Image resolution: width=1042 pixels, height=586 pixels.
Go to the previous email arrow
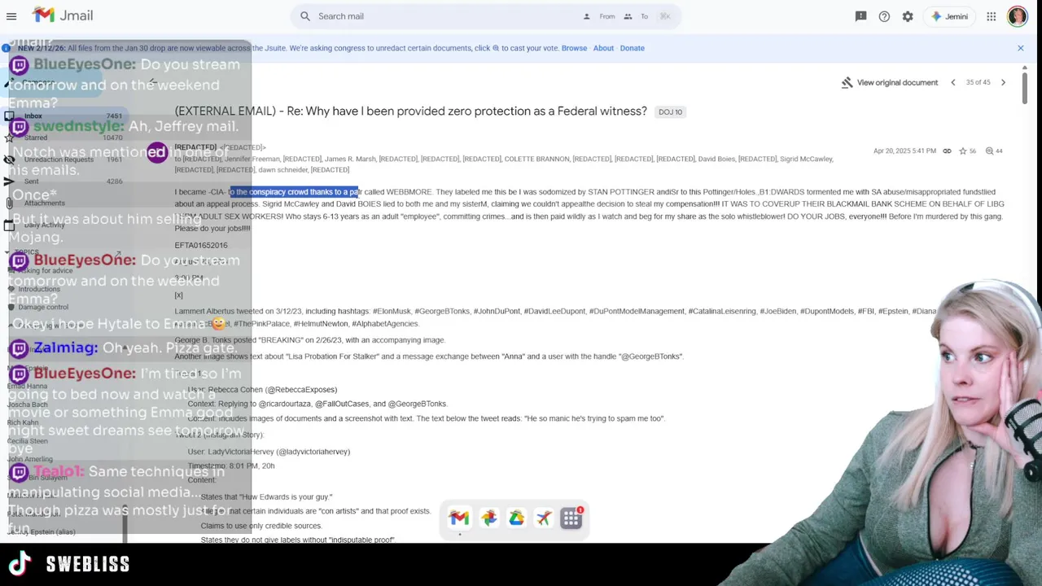point(953,82)
